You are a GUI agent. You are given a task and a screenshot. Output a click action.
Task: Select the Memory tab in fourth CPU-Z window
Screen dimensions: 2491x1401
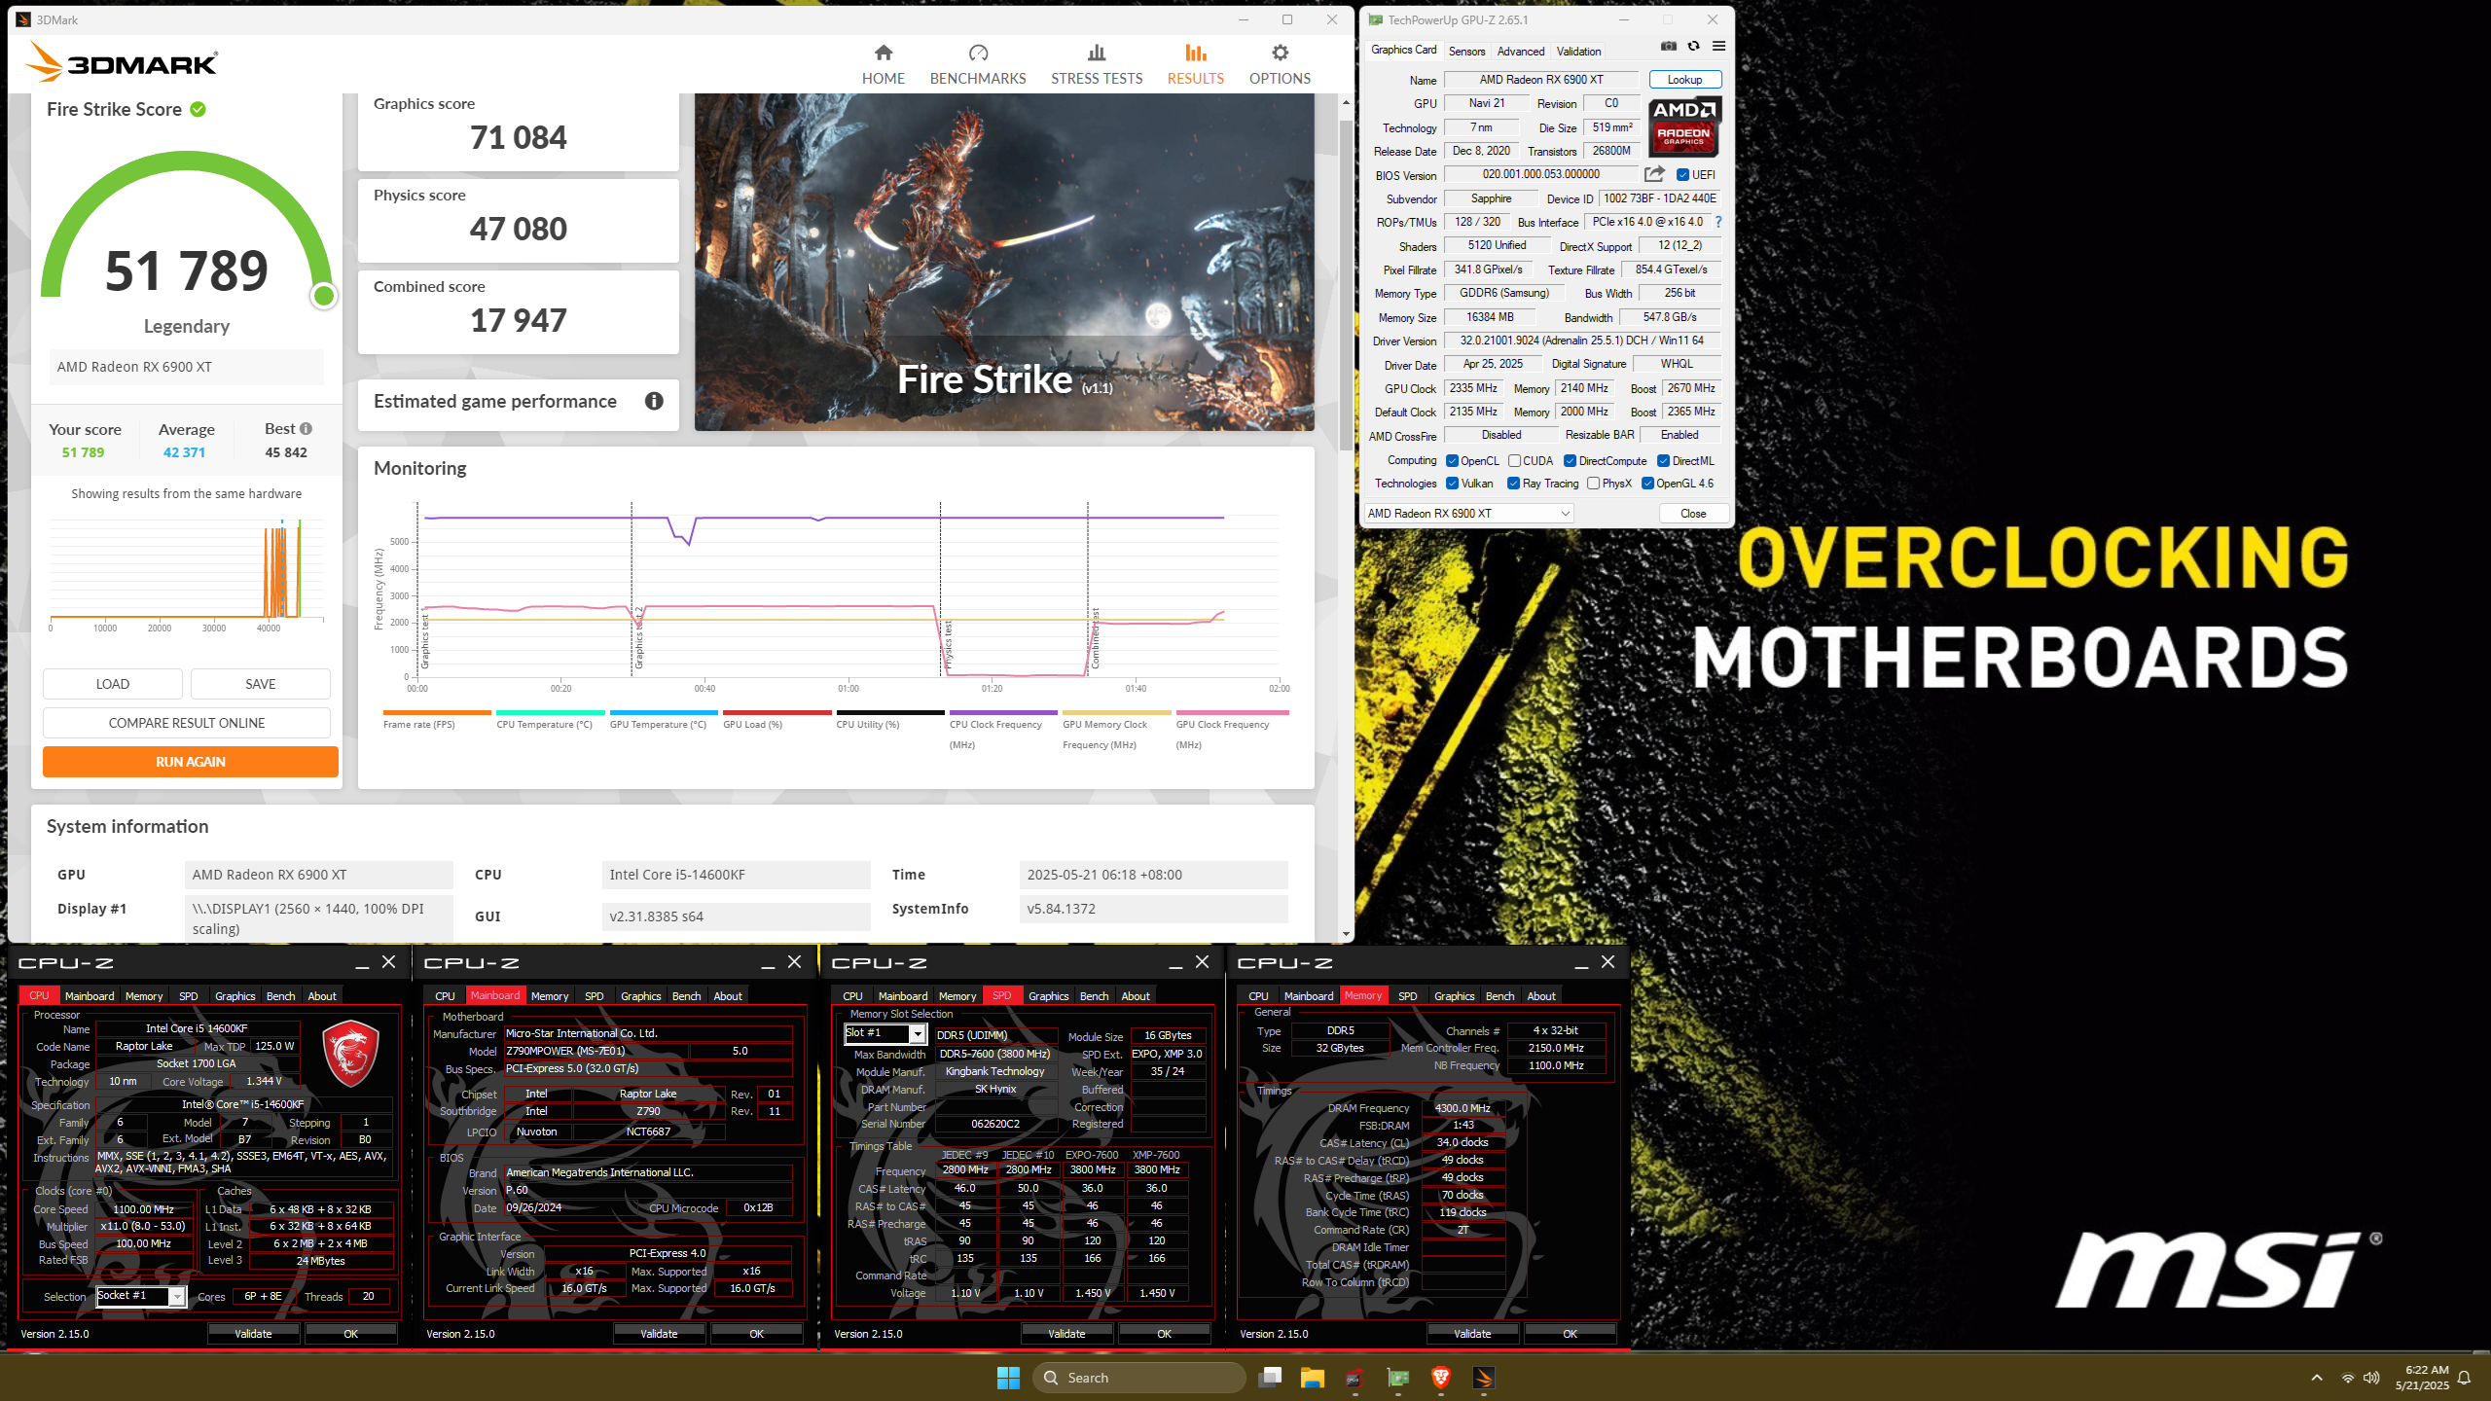[x=1362, y=996]
